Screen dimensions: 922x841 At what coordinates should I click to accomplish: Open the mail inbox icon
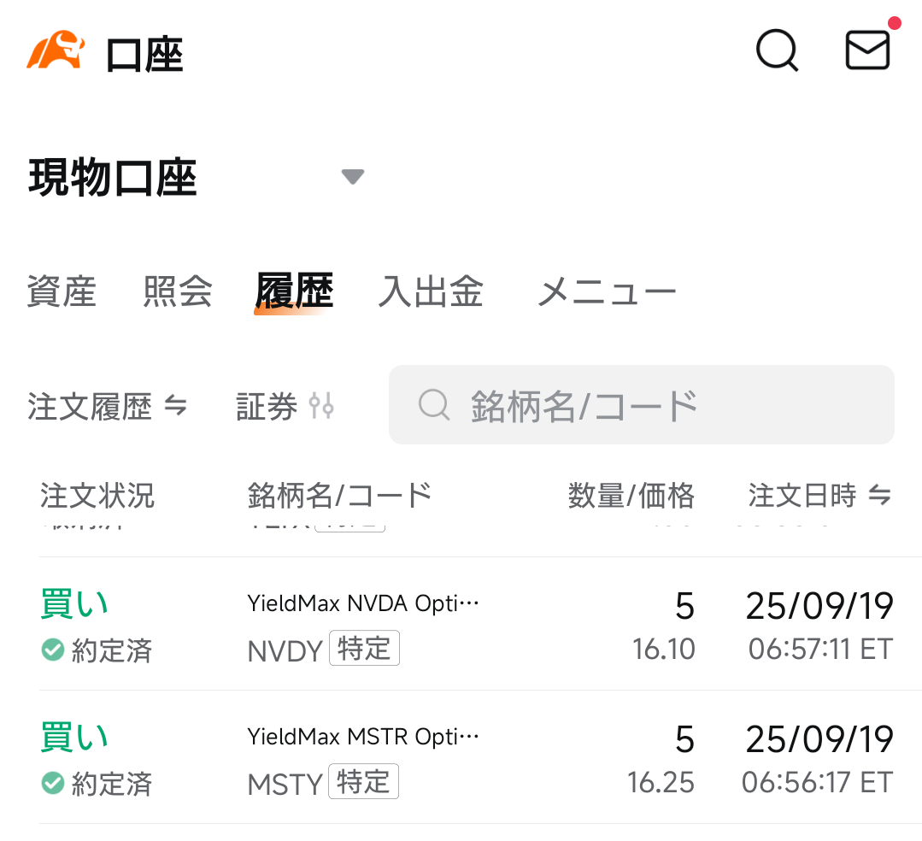(x=867, y=51)
